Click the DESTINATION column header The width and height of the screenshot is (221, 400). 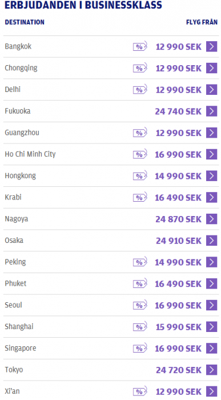pyautogui.click(x=25, y=22)
